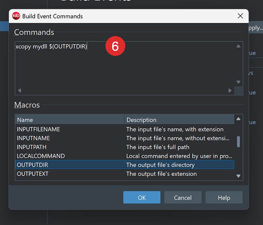Select the INPUTFILENAME macro row

[125, 129]
